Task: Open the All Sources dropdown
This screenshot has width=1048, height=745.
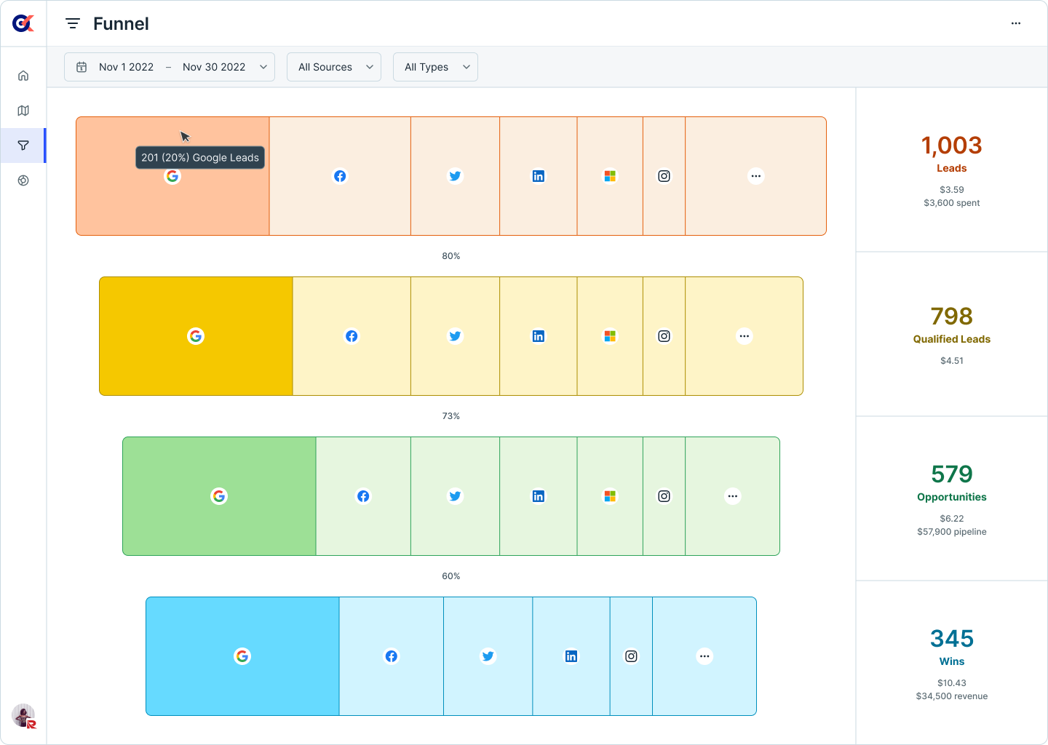Action: click(334, 67)
